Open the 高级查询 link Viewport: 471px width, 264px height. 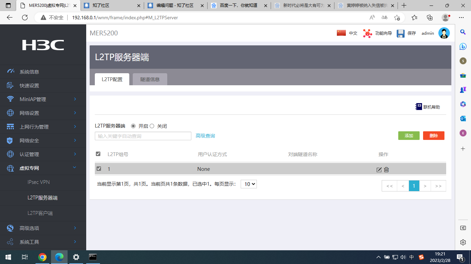(x=205, y=136)
